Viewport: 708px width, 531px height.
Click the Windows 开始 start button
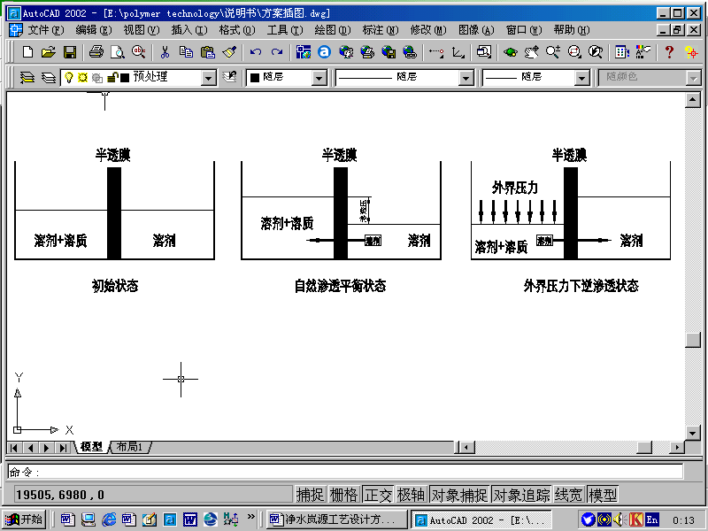pyautogui.click(x=24, y=519)
